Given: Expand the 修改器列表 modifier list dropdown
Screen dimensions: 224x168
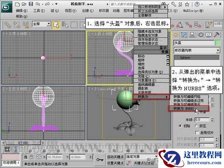Looking at the screenshot, I should (218, 50).
